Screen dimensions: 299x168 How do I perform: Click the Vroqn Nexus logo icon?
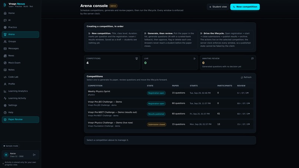[5, 5]
